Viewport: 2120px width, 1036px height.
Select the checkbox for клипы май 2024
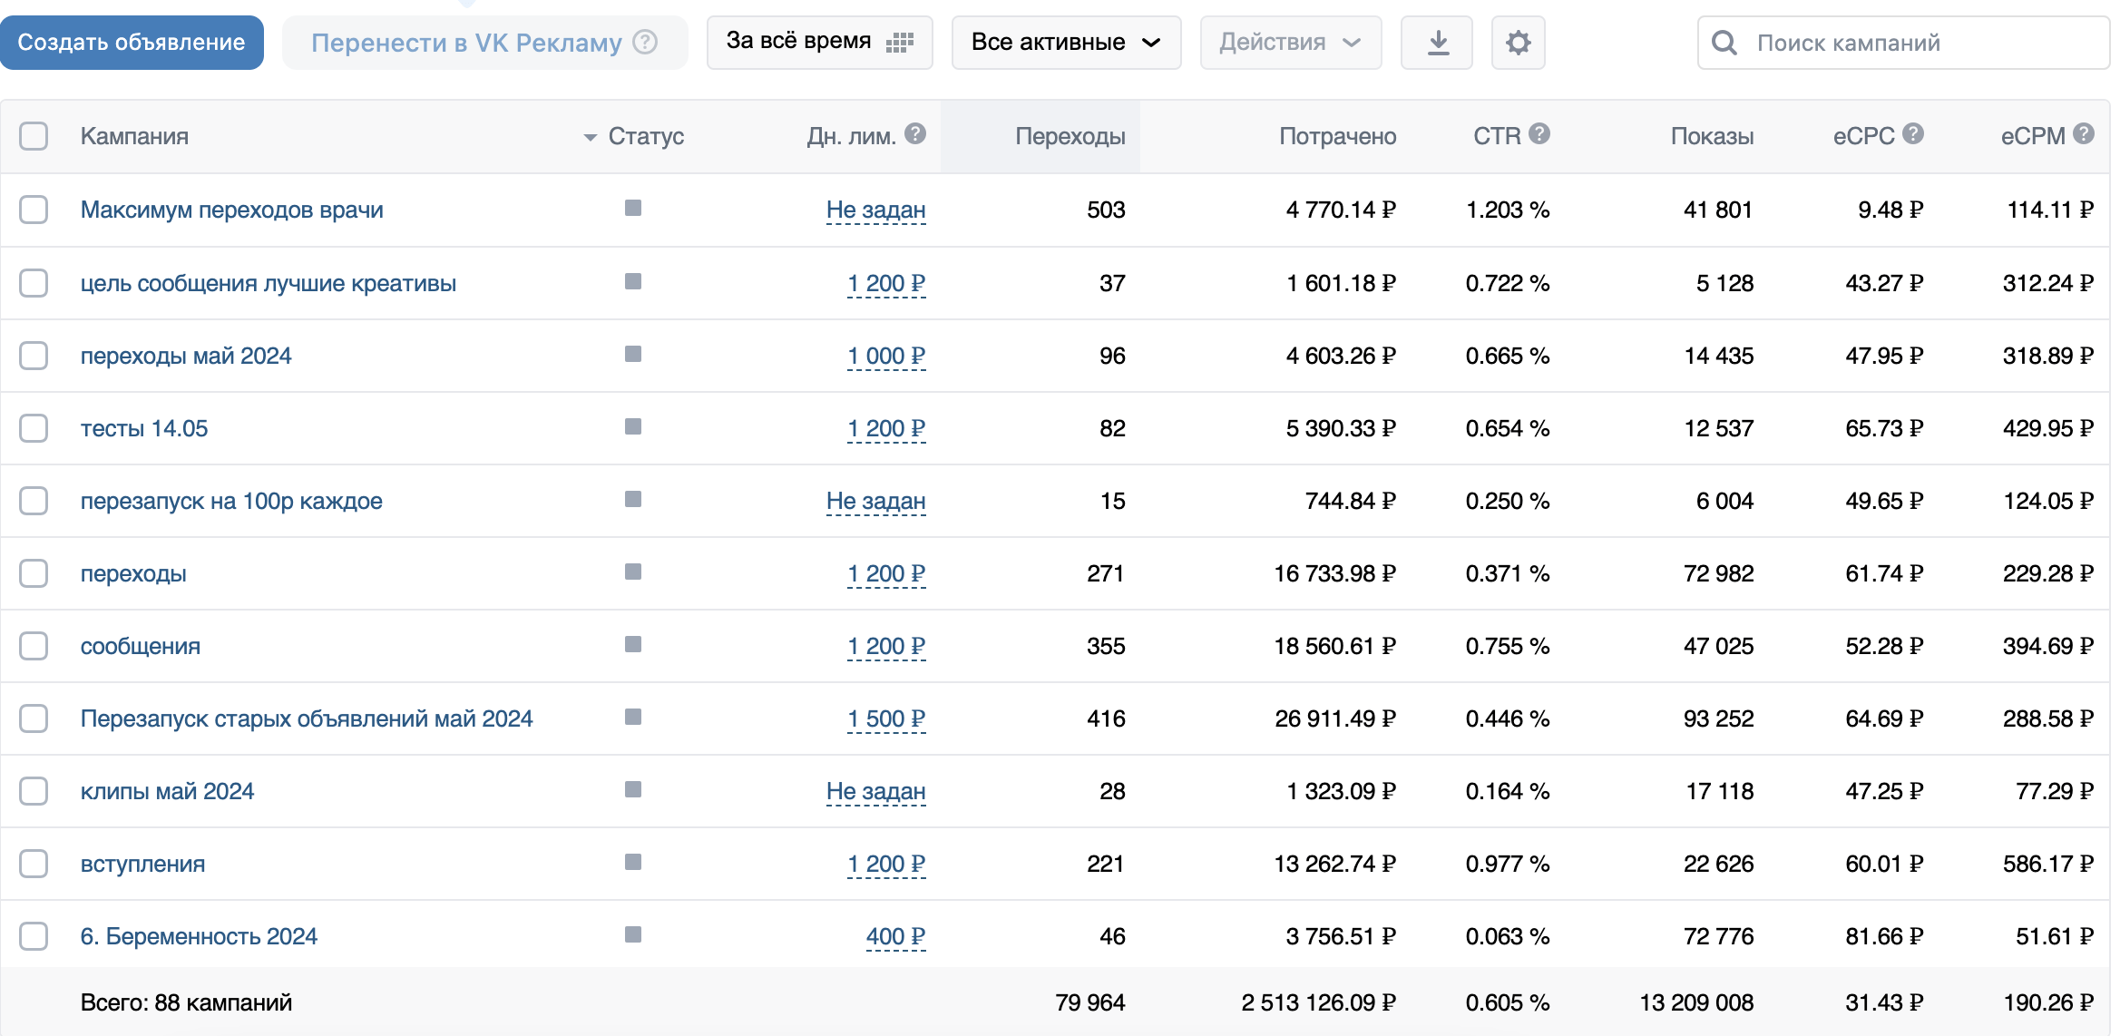(34, 791)
